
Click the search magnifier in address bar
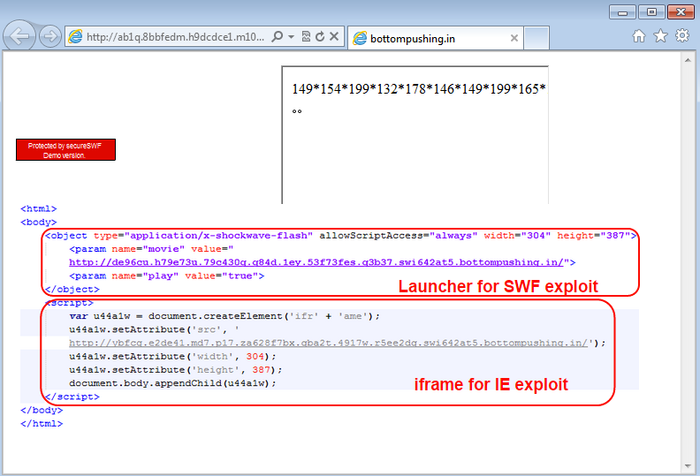(x=278, y=36)
